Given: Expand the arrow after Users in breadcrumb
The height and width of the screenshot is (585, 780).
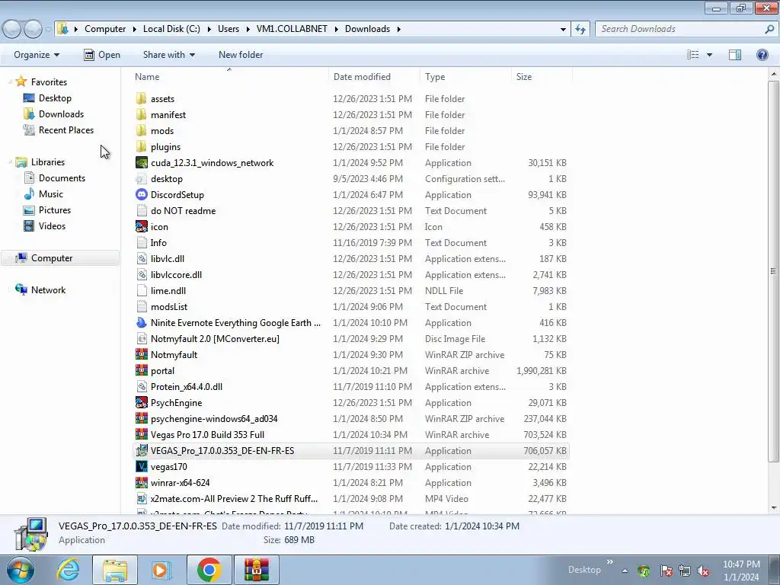Looking at the screenshot, I should click(248, 29).
